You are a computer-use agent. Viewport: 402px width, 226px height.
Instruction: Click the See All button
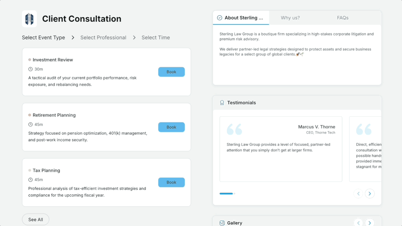[x=36, y=219]
